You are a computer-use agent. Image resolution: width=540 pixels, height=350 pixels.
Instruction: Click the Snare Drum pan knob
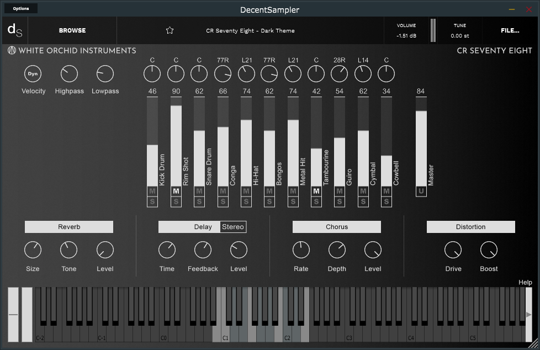[x=199, y=74]
